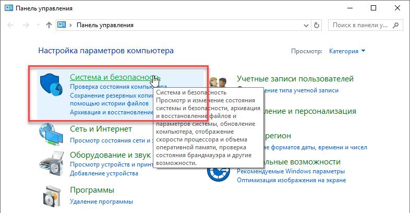
Task: Open the Категория view-by dropdown
Action: (x=347, y=51)
